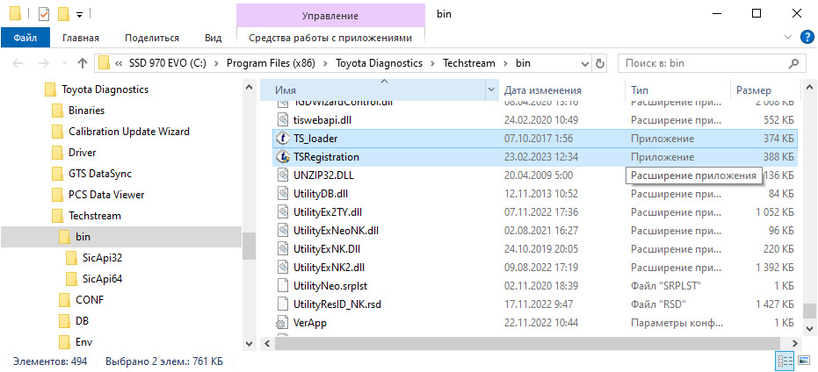The height and width of the screenshot is (372, 818).
Task: Select the DB folder in tree
Action: [82, 321]
